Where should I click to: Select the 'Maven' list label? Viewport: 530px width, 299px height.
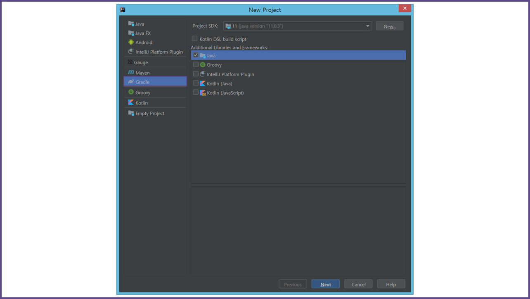click(142, 73)
